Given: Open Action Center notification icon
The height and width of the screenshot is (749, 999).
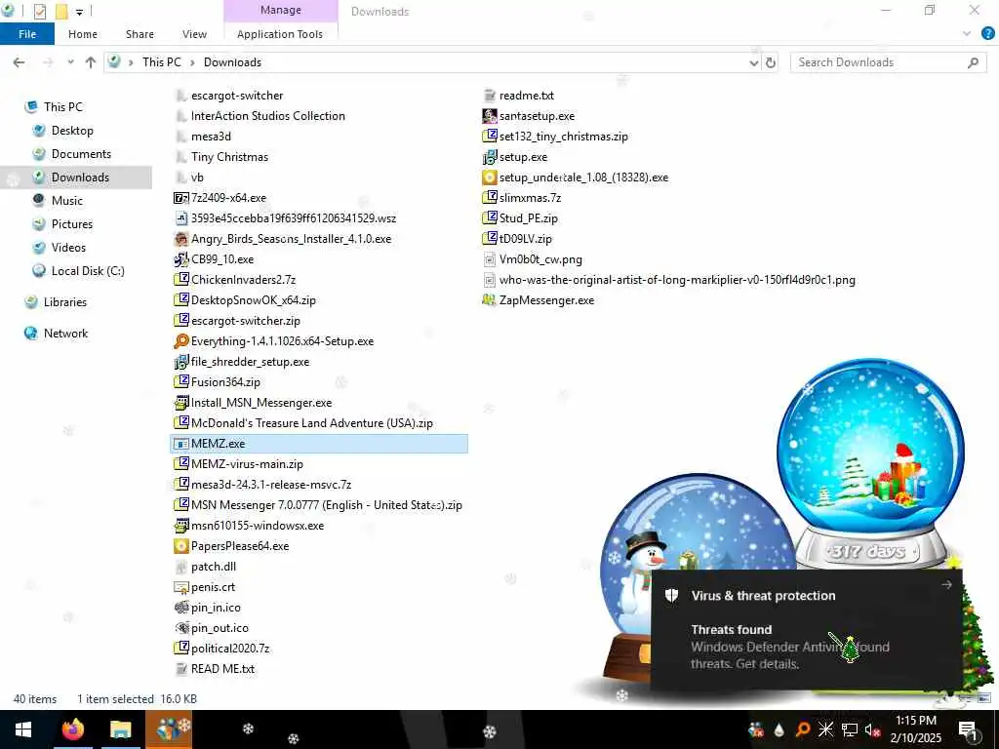Looking at the screenshot, I should (x=969, y=729).
